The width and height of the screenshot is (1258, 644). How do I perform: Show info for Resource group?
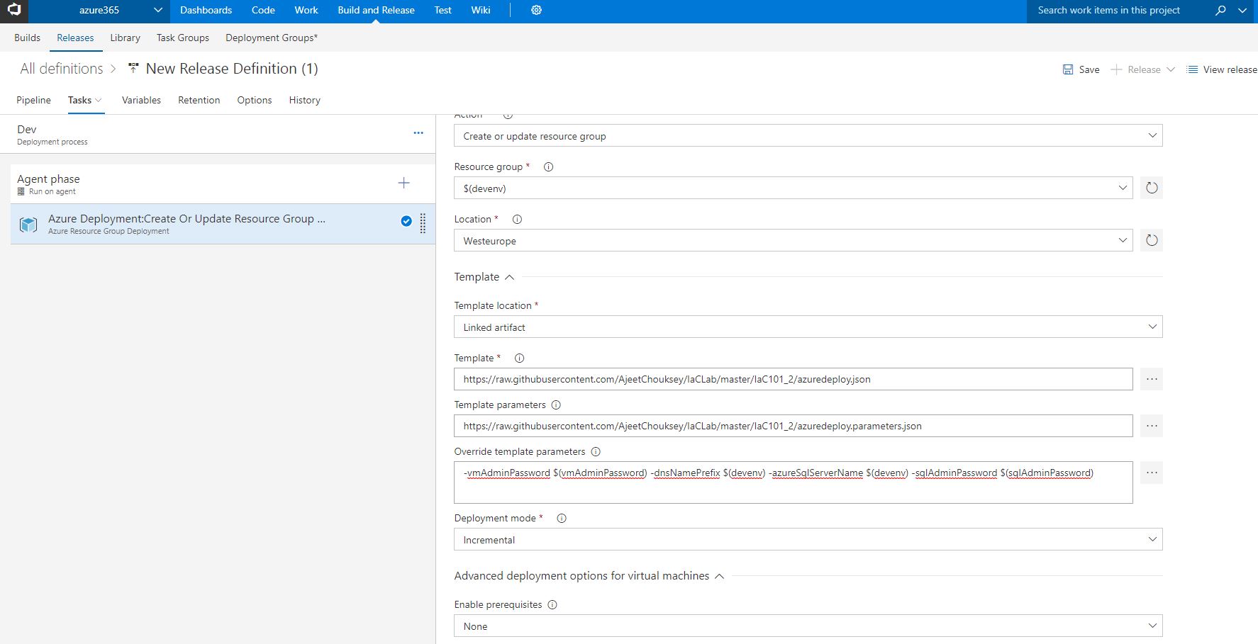pos(548,167)
